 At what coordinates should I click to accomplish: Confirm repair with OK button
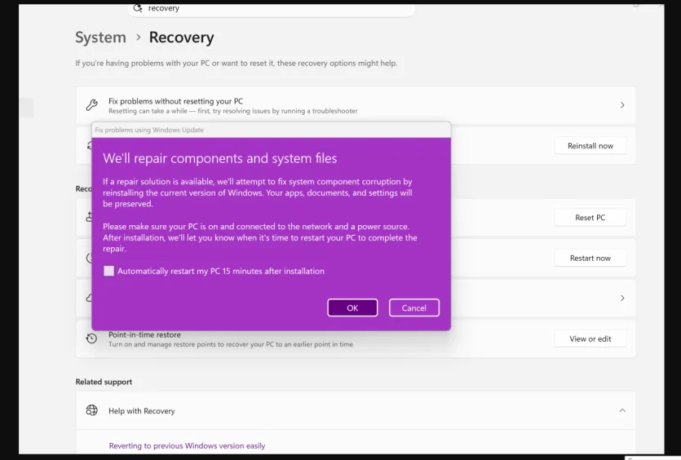[352, 307]
